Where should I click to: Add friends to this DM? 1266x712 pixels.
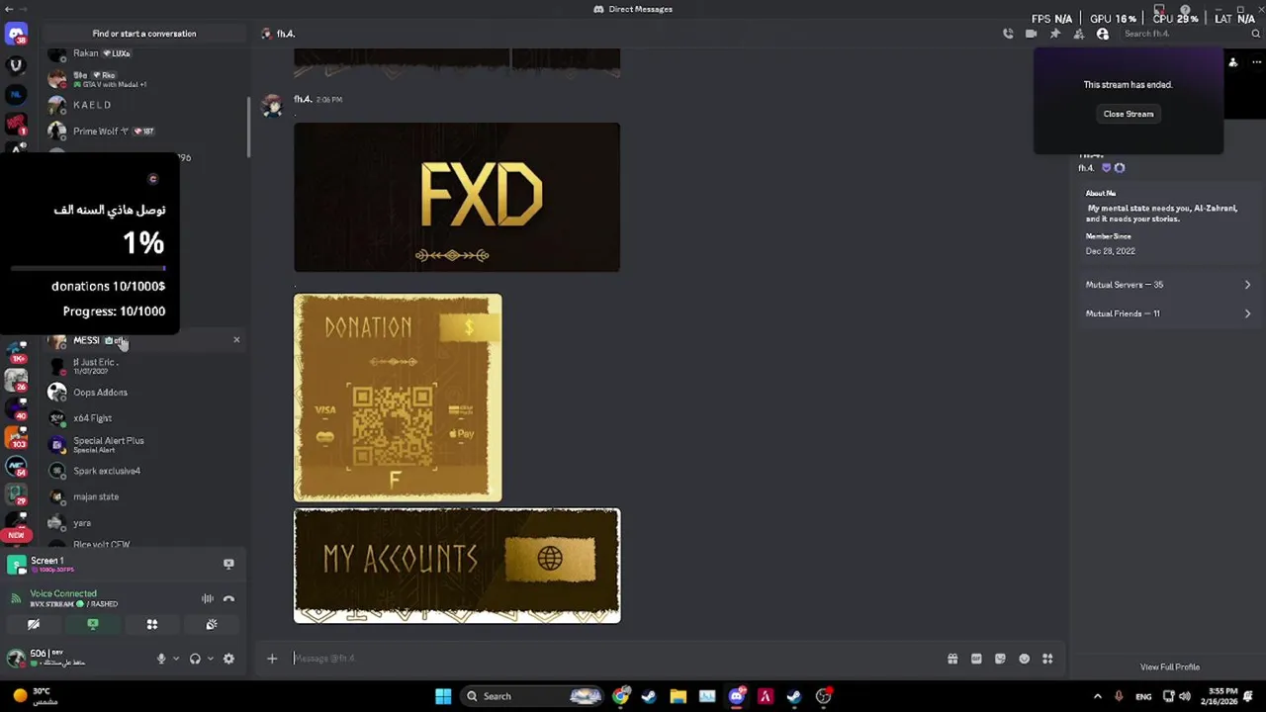pos(1078,34)
